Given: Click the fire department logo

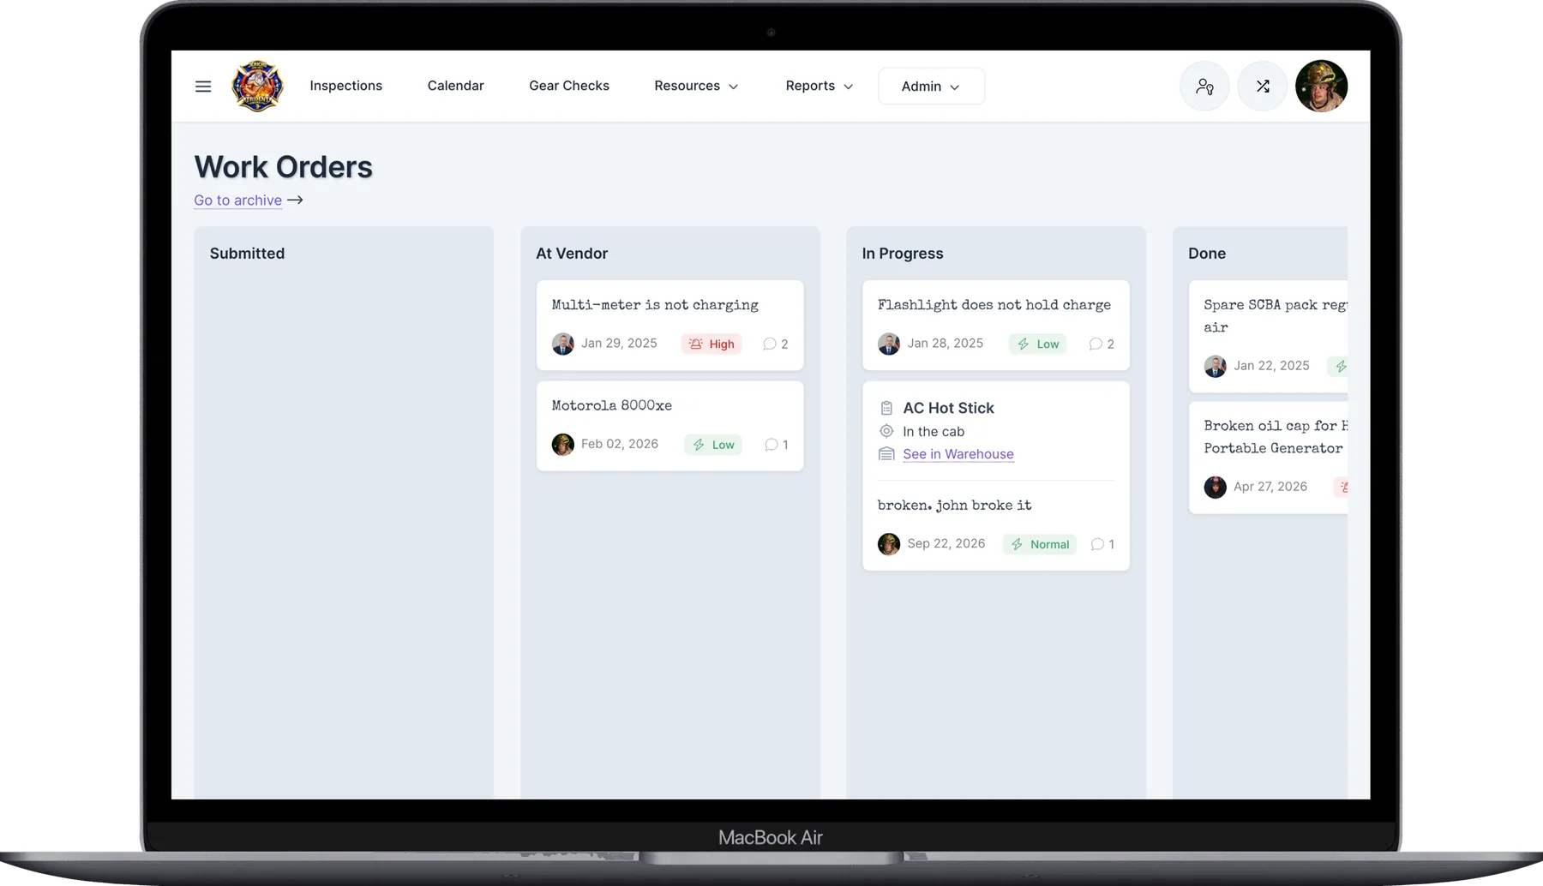Looking at the screenshot, I should 257,86.
